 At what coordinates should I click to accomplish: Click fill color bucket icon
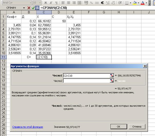click(x=135, y=3)
